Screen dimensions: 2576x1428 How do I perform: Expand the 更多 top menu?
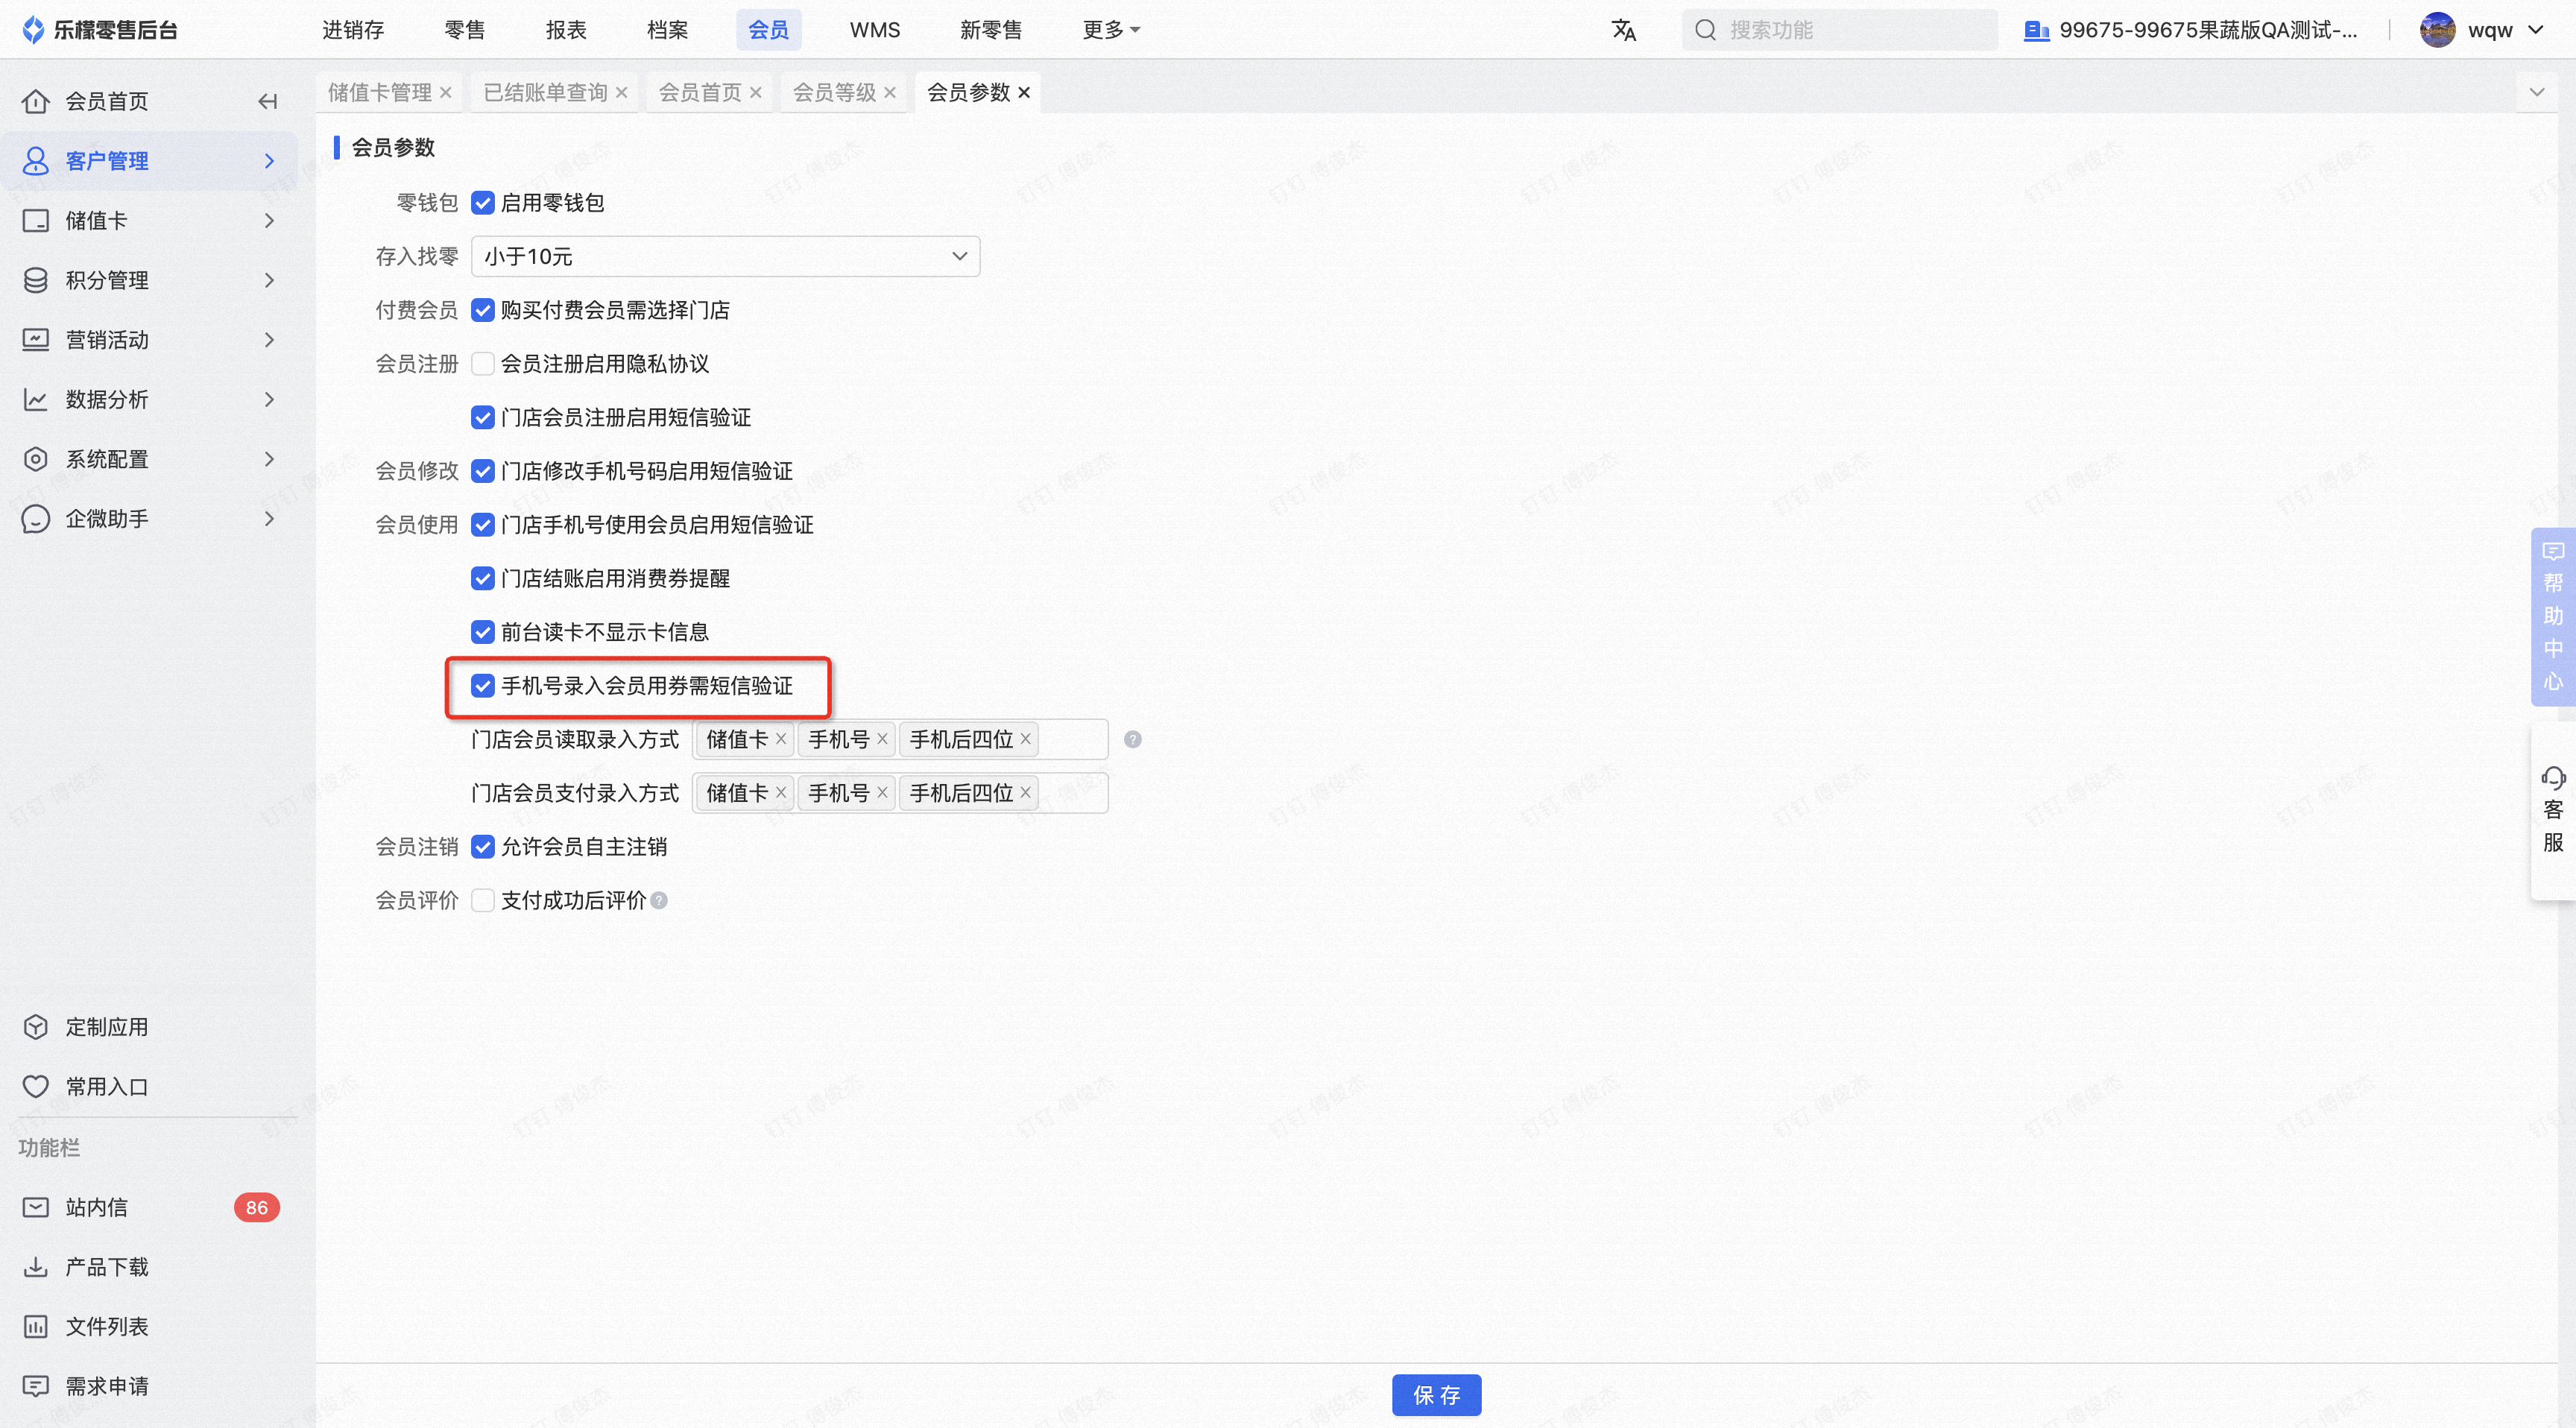click(x=1111, y=30)
